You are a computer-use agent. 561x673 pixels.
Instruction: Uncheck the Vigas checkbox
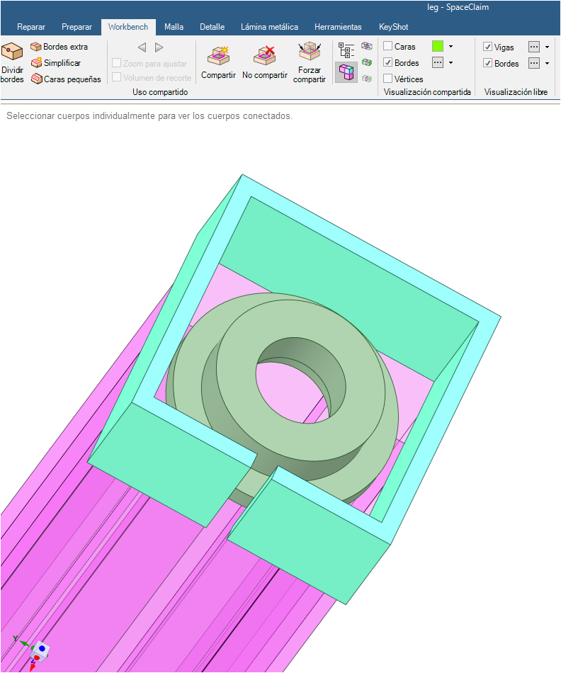pos(487,47)
